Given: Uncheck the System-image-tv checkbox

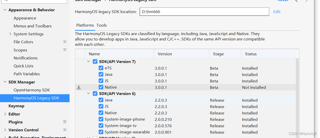Looking at the screenshot, I should click(101, 126).
